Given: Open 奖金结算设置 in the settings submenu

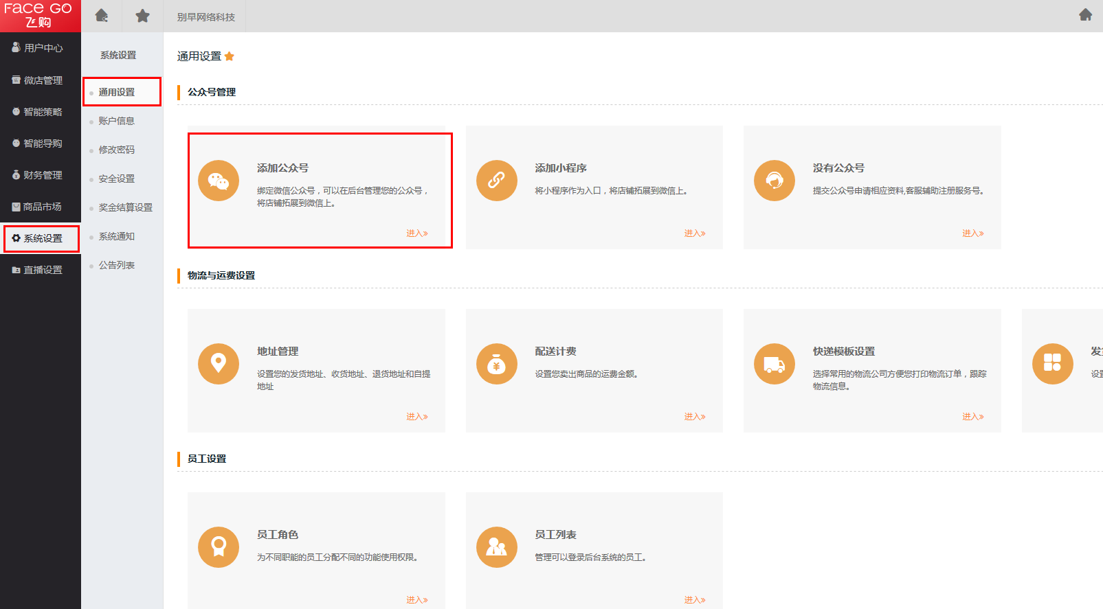Looking at the screenshot, I should [x=125, y=207].
